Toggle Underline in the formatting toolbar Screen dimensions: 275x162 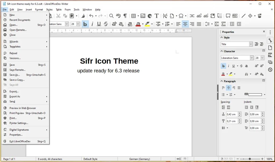click(99, 24)
